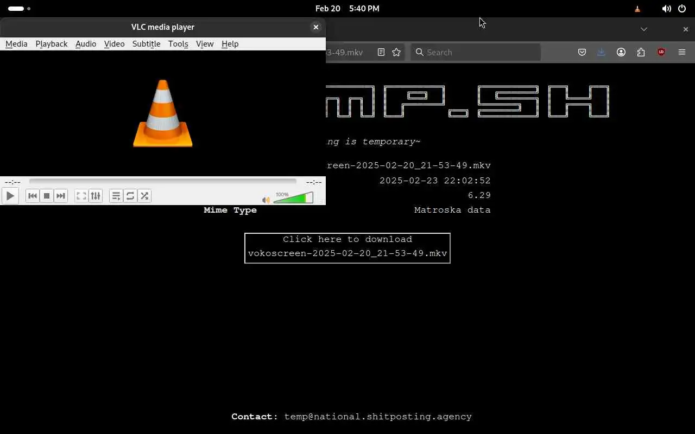Screen dimensions: 695x434
Task: Start playback with VLC play button
Action: tap(10, 196)
